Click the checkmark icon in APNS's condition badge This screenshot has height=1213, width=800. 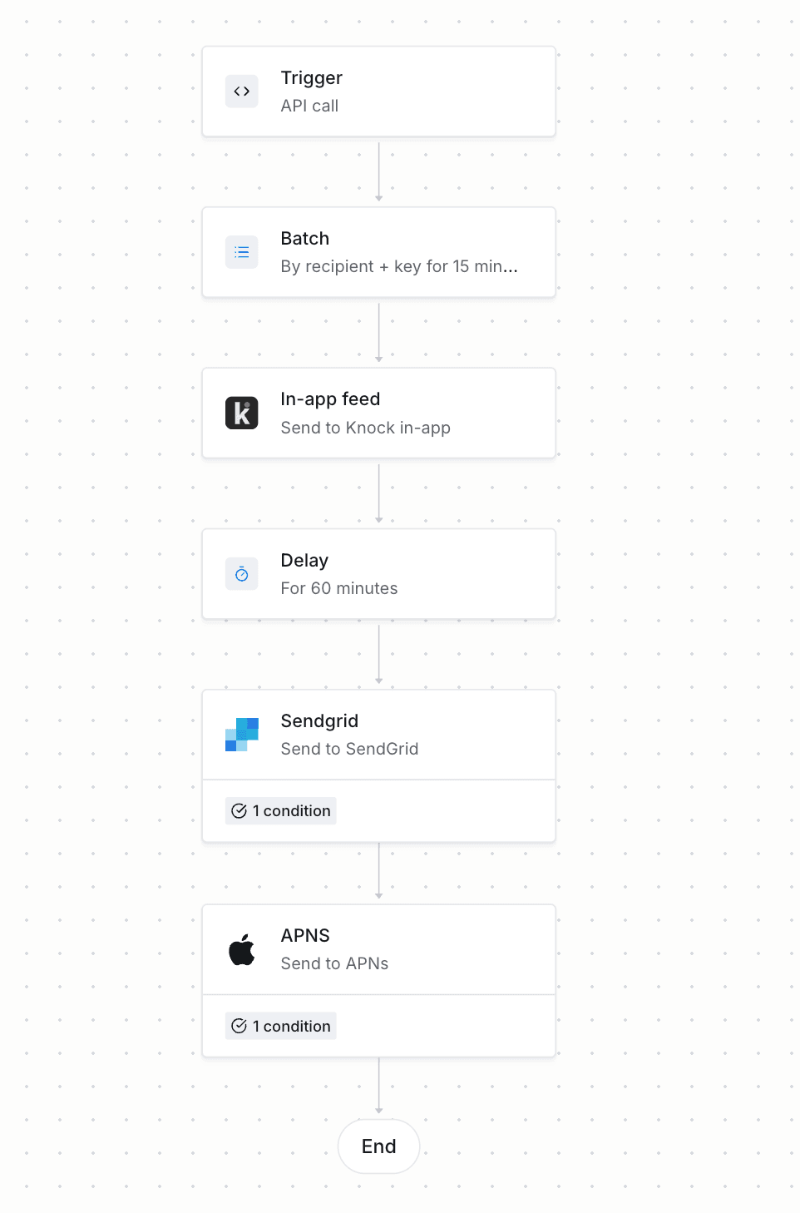point(239,1026)
